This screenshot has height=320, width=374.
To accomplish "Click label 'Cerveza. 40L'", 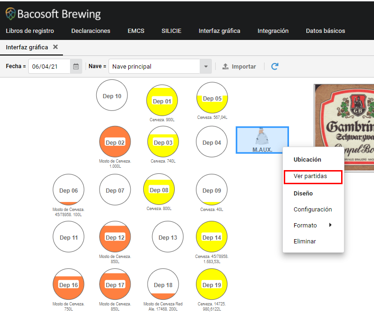I will tap(211, 209).
